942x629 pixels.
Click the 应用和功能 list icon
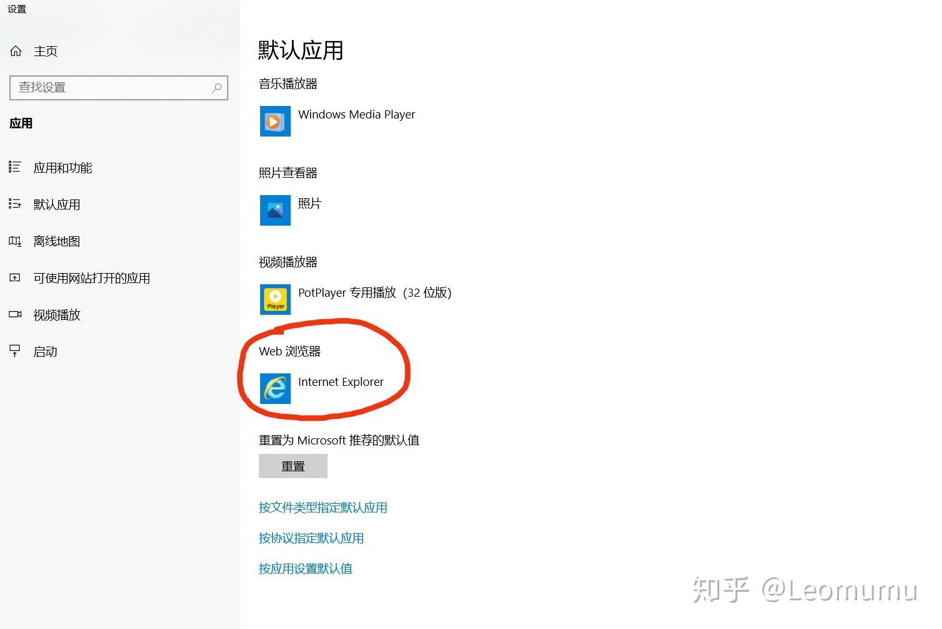tap(15, 167)
